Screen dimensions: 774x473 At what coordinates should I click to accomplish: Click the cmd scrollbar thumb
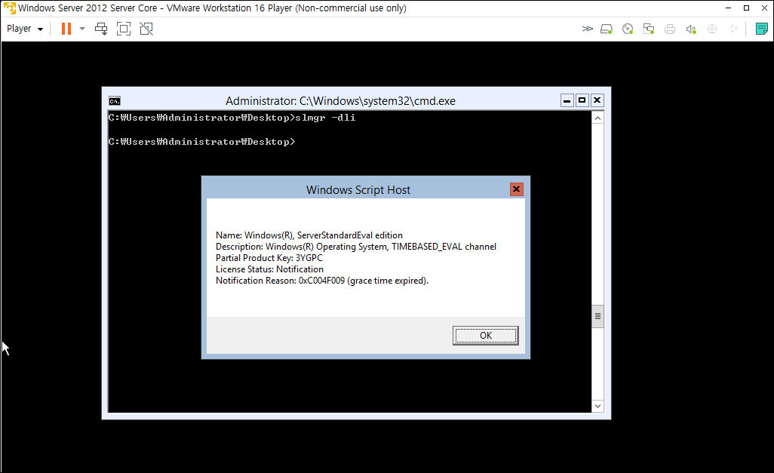[x=597, y=317]
